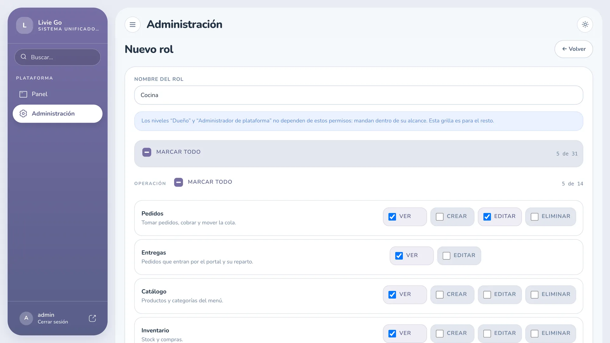Click the Cerrar sesión text
Viewport: 610px width, 343px height.
pos(53,322)
